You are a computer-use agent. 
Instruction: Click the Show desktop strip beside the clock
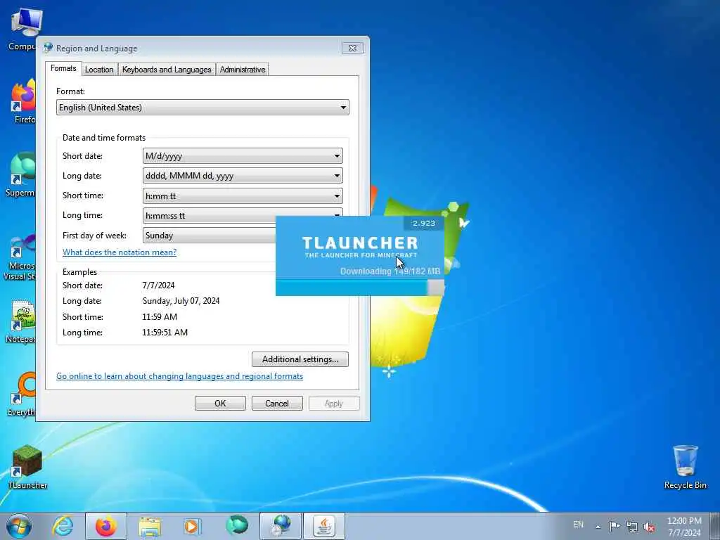pyautogui.click(x=715, y=526)
